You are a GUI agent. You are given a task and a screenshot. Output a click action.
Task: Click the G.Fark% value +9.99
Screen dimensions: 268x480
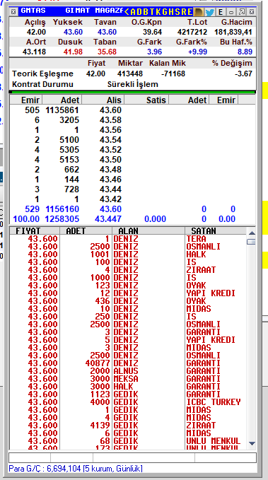pyautogui.click(x=197, y=52)
